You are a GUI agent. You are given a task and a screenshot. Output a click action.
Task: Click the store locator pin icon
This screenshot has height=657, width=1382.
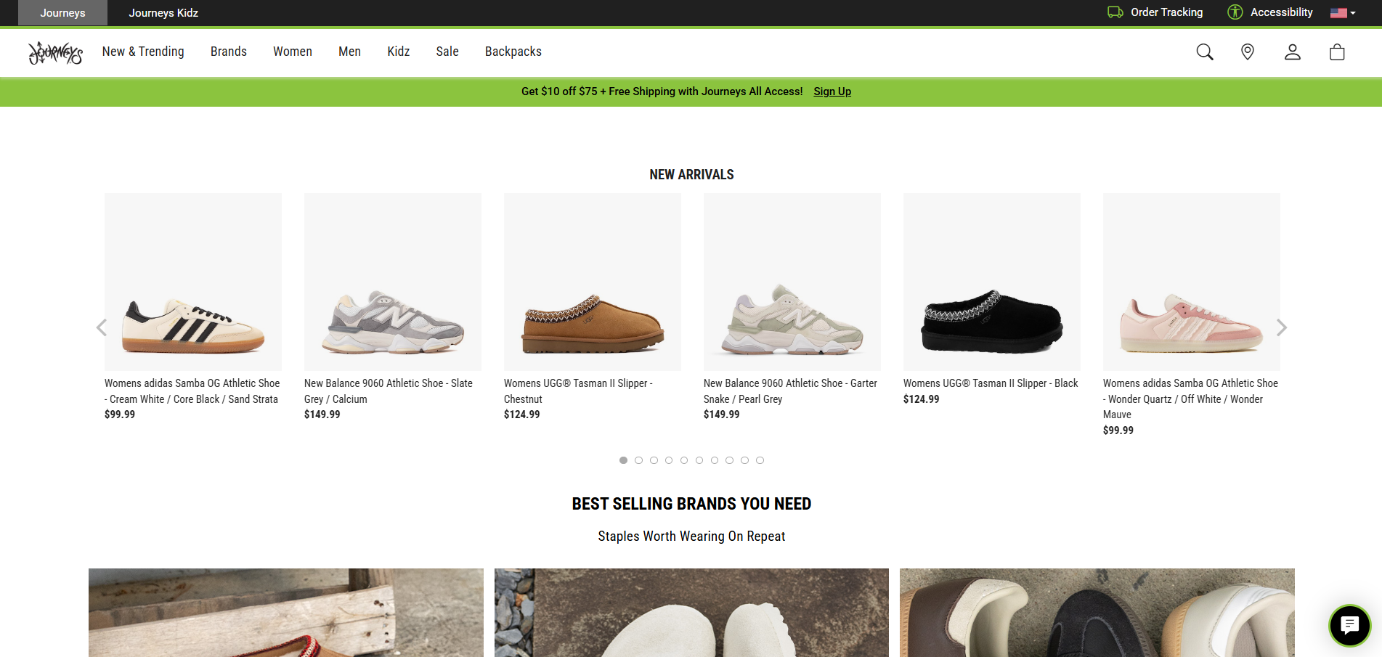pos(1248,52)
